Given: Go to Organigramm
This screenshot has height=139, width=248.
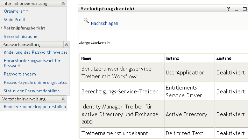Looking at the screenshot, I should pyautogui.click(x=16, y=11).
